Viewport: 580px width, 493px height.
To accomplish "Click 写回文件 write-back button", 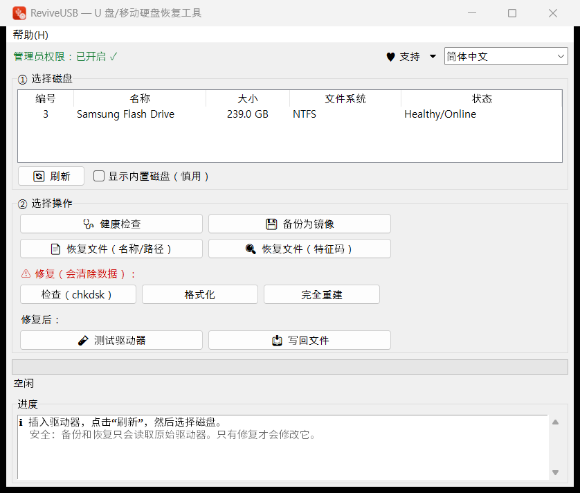I will pyautogui.click(x=300, y=340).
